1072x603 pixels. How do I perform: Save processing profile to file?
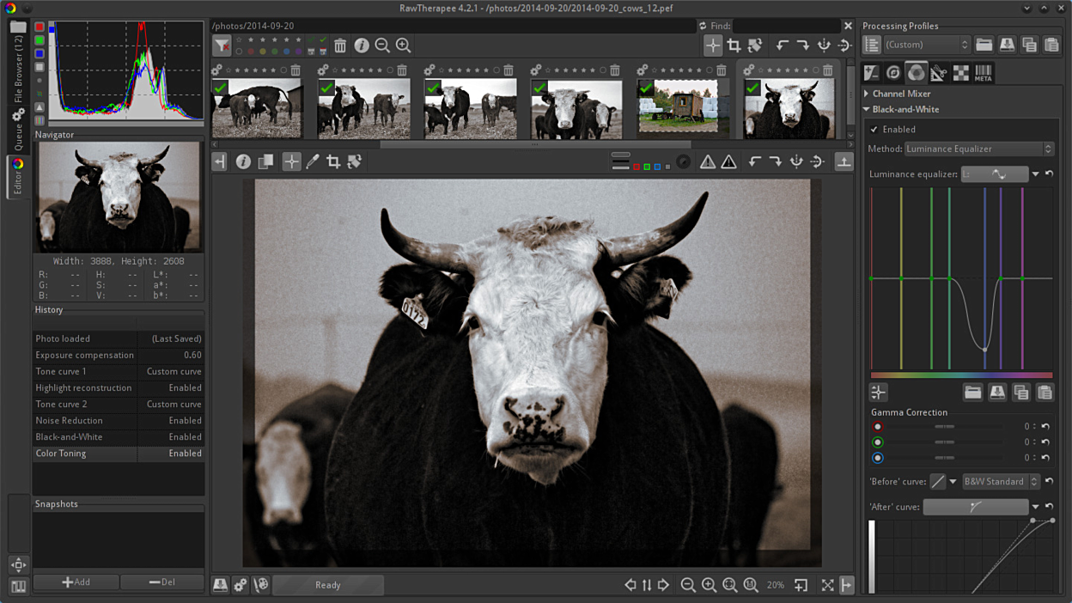1006,45
